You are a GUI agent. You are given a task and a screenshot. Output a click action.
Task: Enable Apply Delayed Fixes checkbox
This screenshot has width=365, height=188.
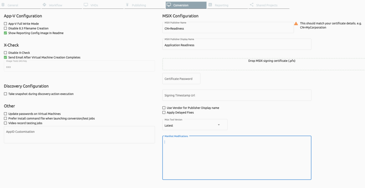click(164, 113)
